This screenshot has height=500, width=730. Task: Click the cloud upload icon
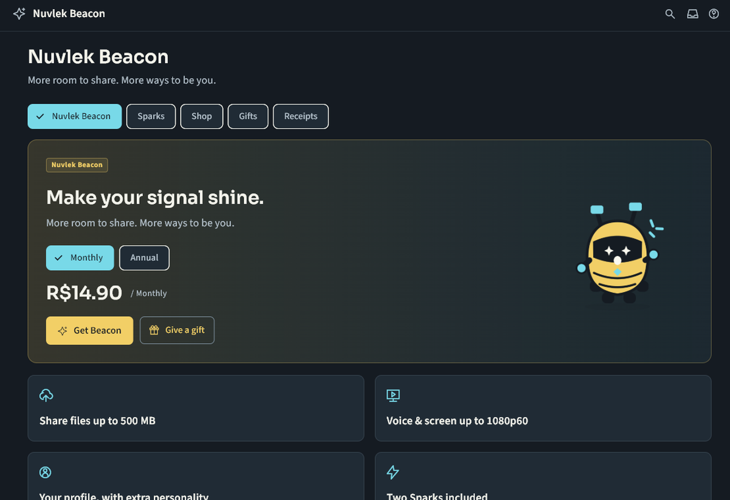46,395
